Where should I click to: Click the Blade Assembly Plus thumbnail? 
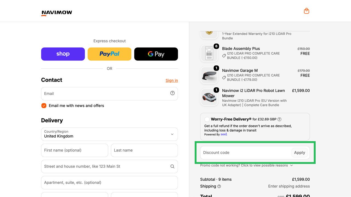[x=209, y=53]
